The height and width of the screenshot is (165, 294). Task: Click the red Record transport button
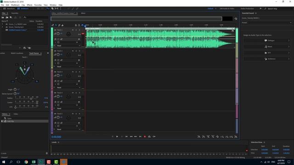point(145,137)
